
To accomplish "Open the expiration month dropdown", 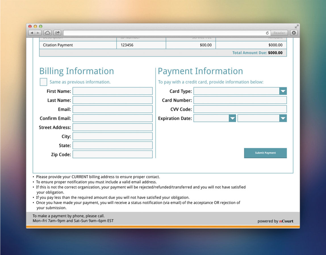I will point(215,118).
